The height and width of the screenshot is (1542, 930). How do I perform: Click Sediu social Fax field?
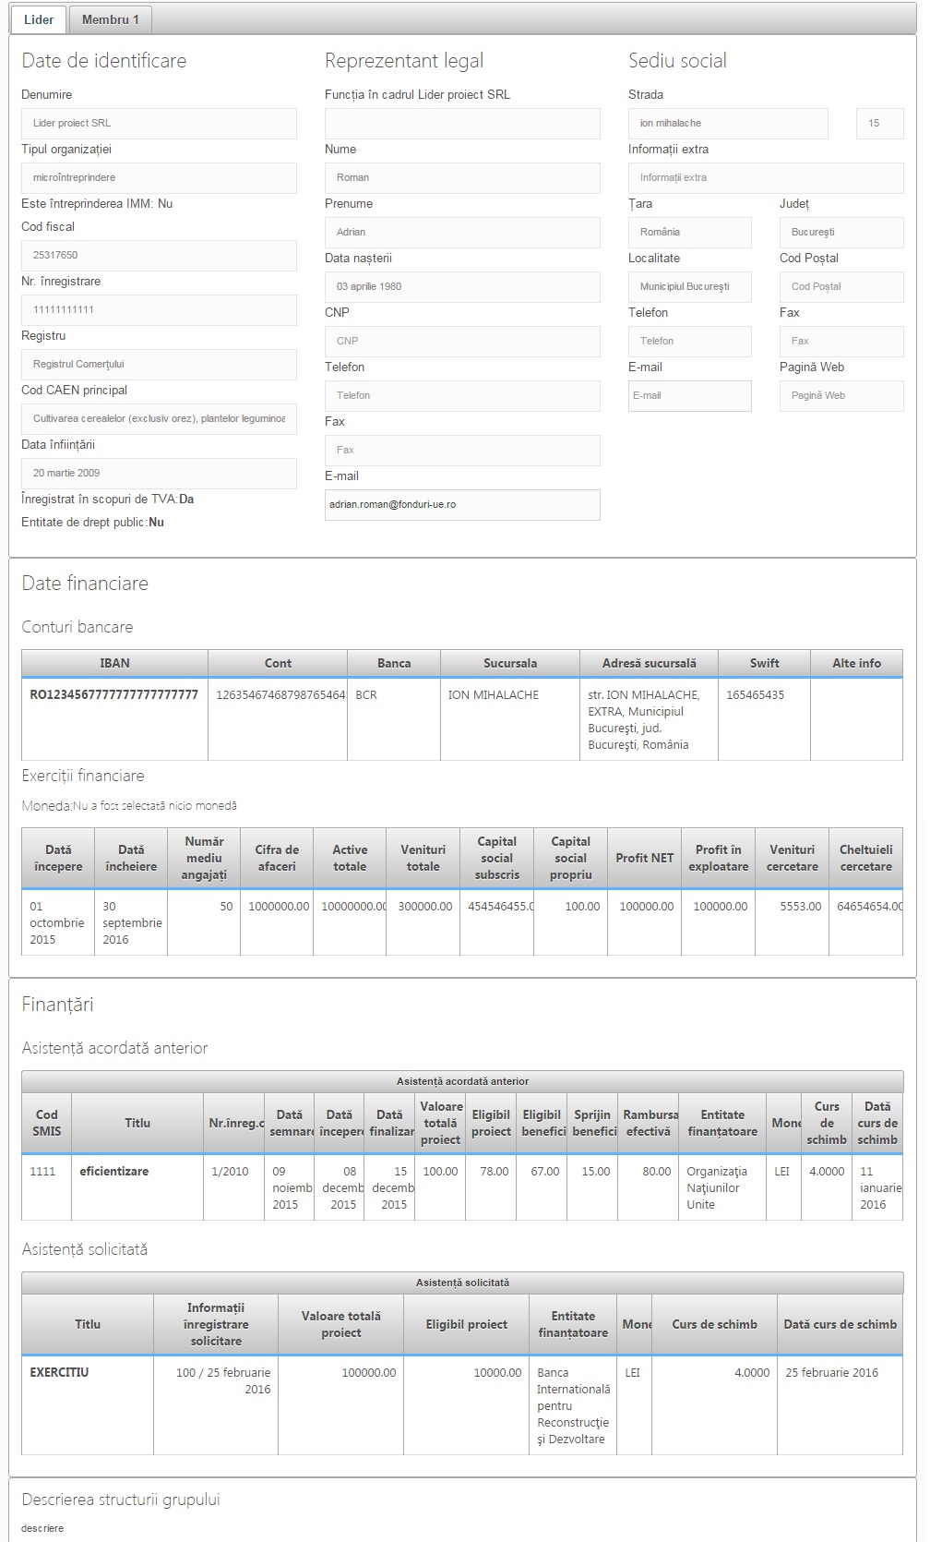pyautogui.click(x=841, y=342)
